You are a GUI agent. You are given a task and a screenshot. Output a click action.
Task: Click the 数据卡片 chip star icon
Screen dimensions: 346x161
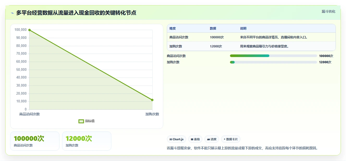click(224, 139)
